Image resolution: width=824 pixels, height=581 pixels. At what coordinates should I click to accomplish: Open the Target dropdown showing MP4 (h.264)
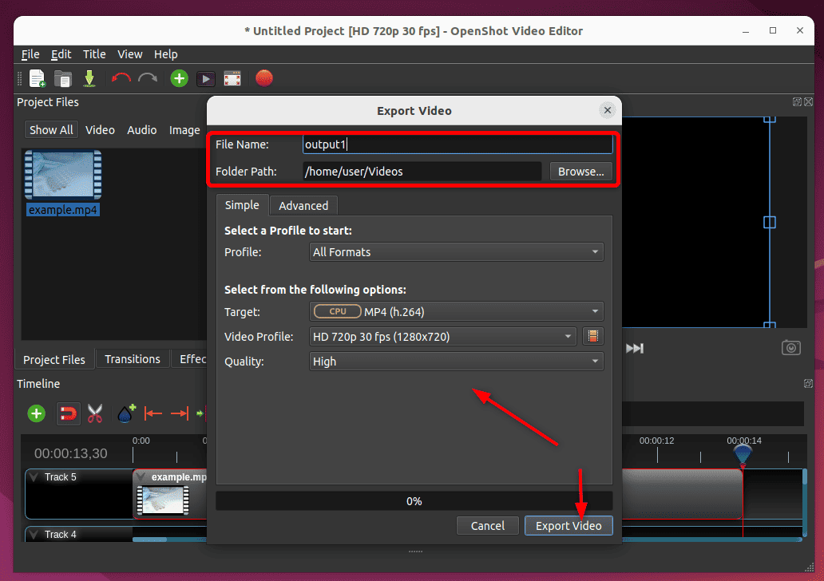pyautogui.click(x=456, y=311)
